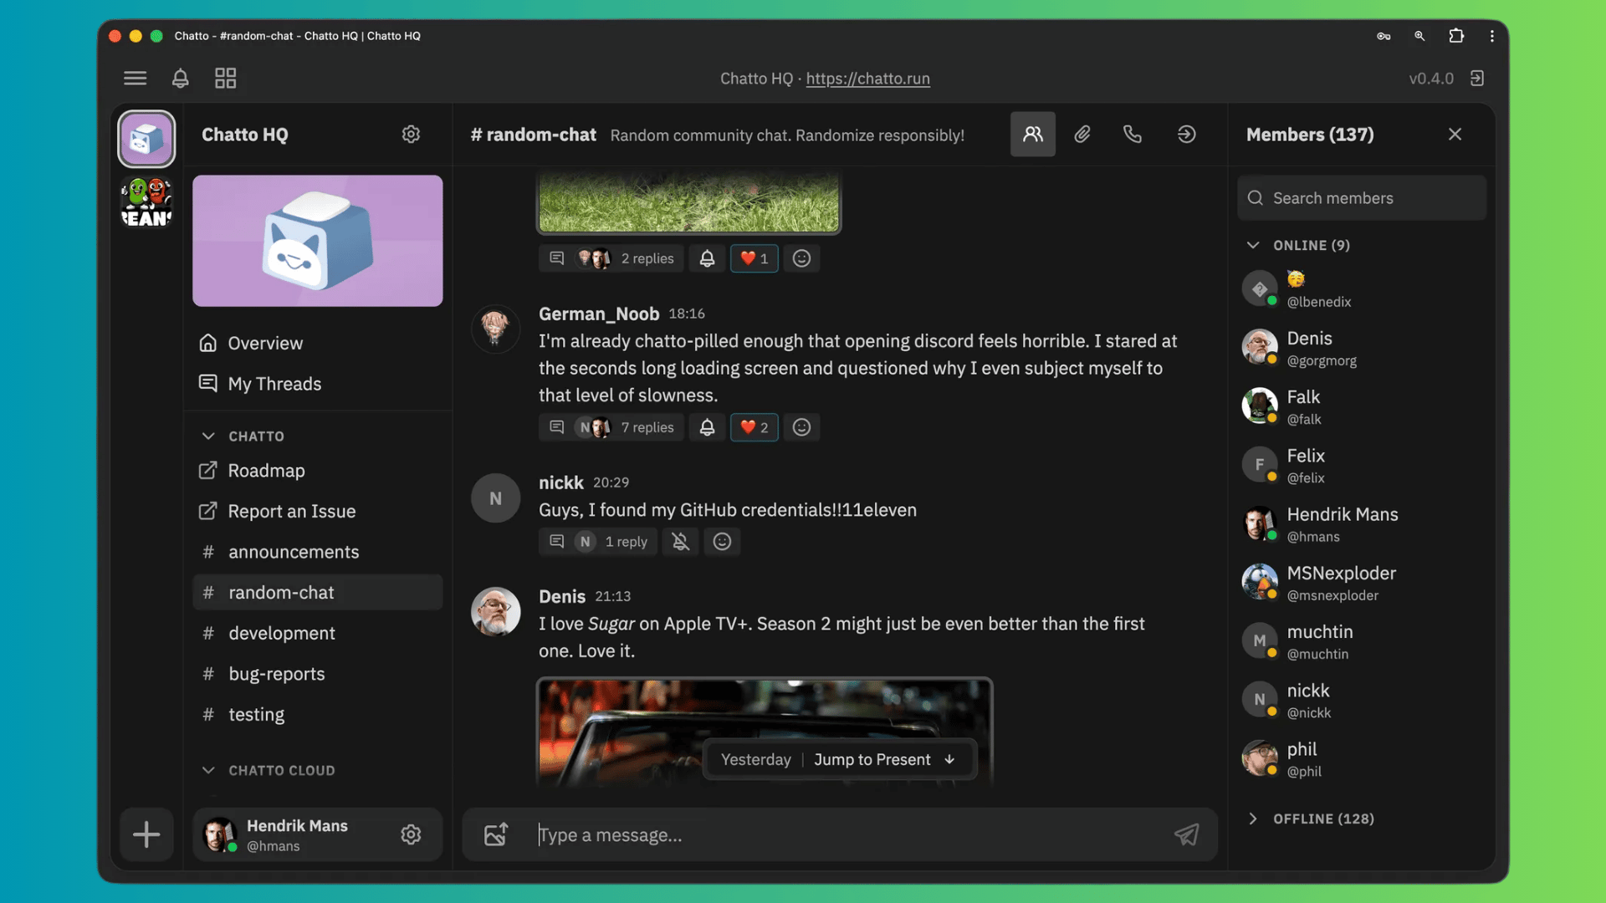Switch to announcements channel
This screenshot has height=903, width=1606.
coord(318,552)
